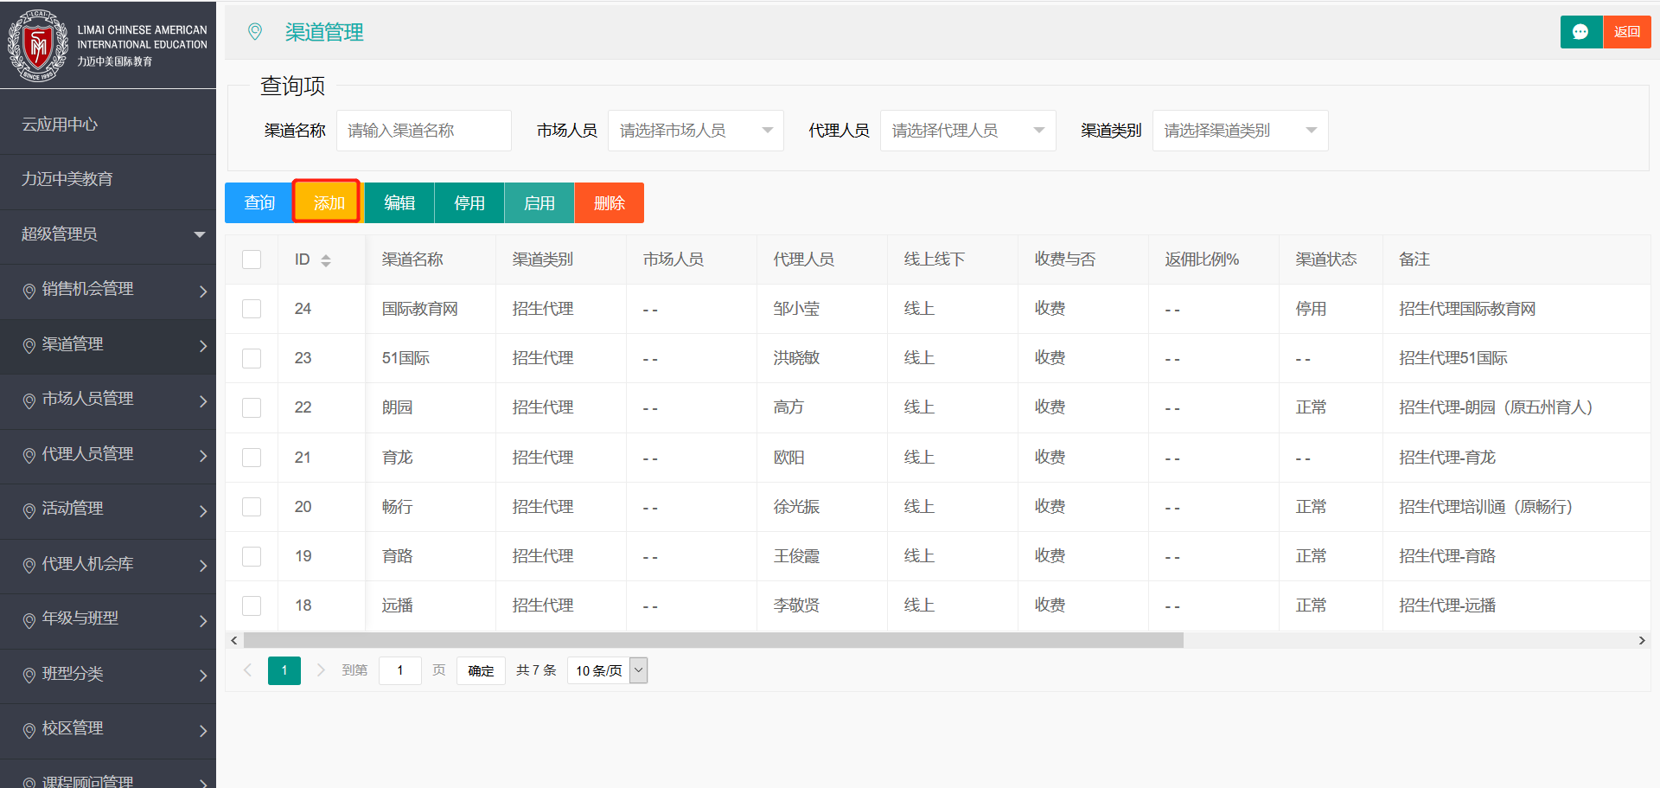The height and width of the screenshot is (788, 1660).
Task: Open the 市场人员 dropdown selector
Action: pos(696,131)
